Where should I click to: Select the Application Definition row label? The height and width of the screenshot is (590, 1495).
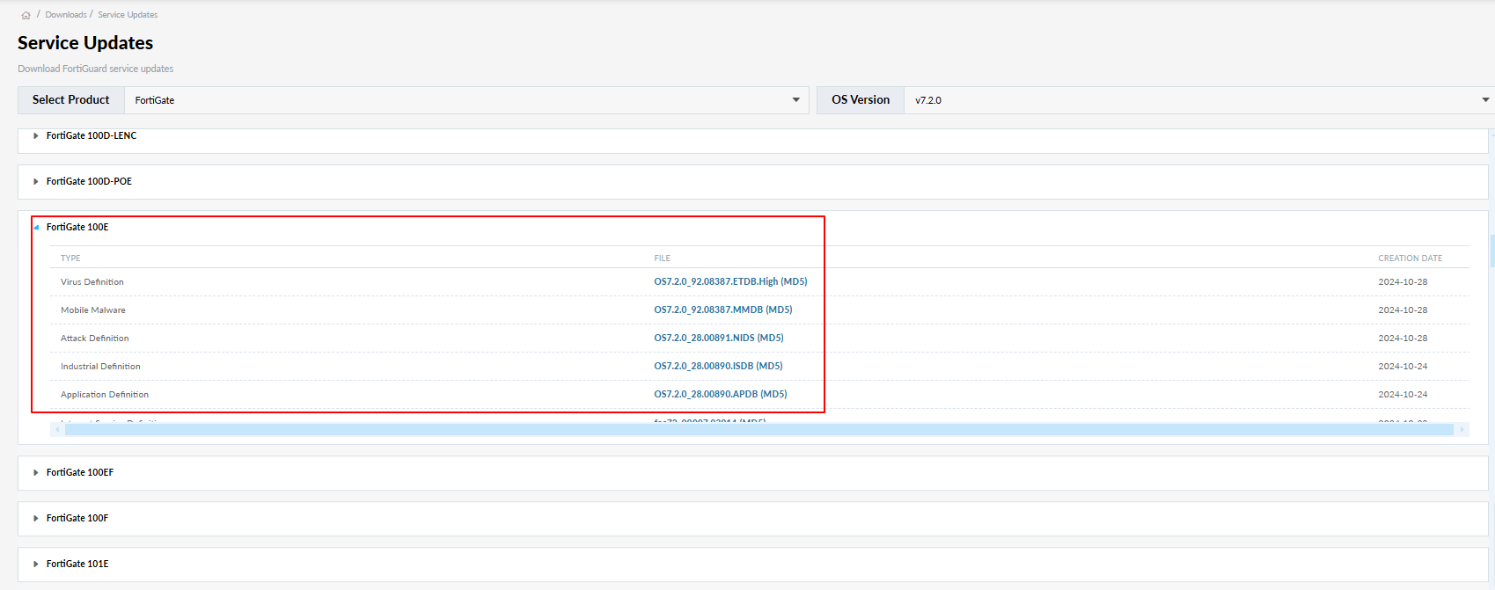pos(105,395)
